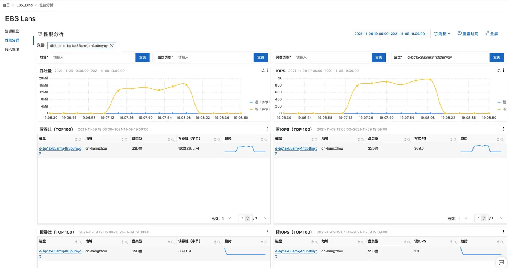Click trend sparkline in 写IOPS row

481,149
